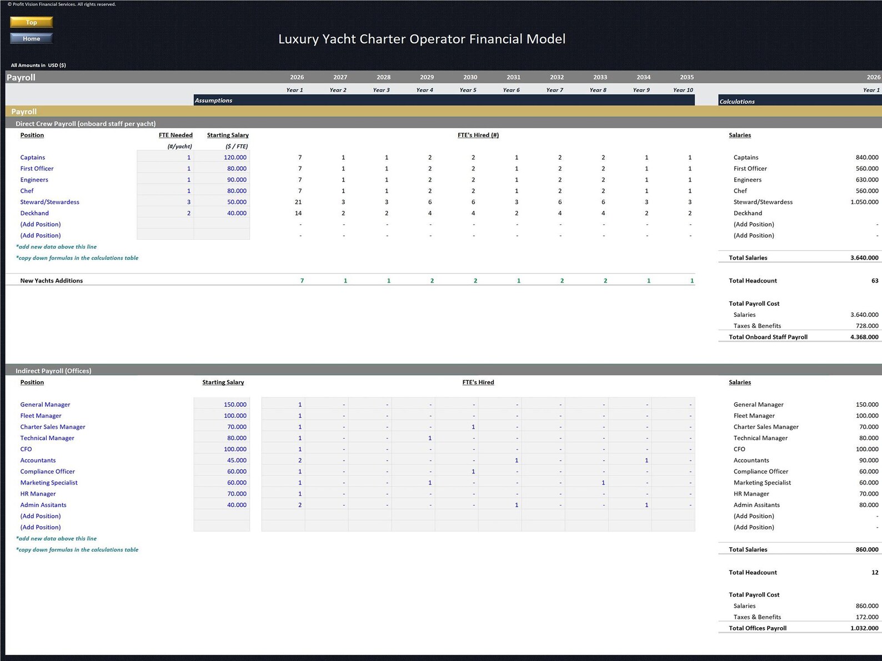Image resolution: width=882 pixels, height=661 pixels.
Task: Select Engineers FTE needed cell
Action: tap(165, 180)
